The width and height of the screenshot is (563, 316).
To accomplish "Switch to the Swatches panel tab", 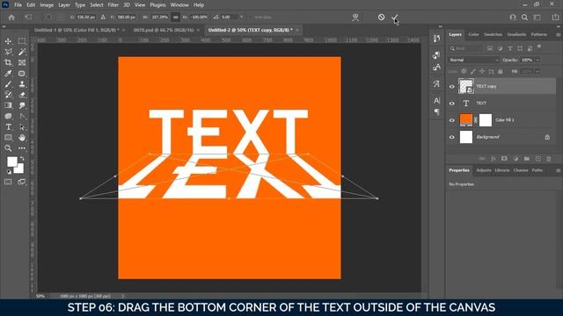I will tap(493, 34).
